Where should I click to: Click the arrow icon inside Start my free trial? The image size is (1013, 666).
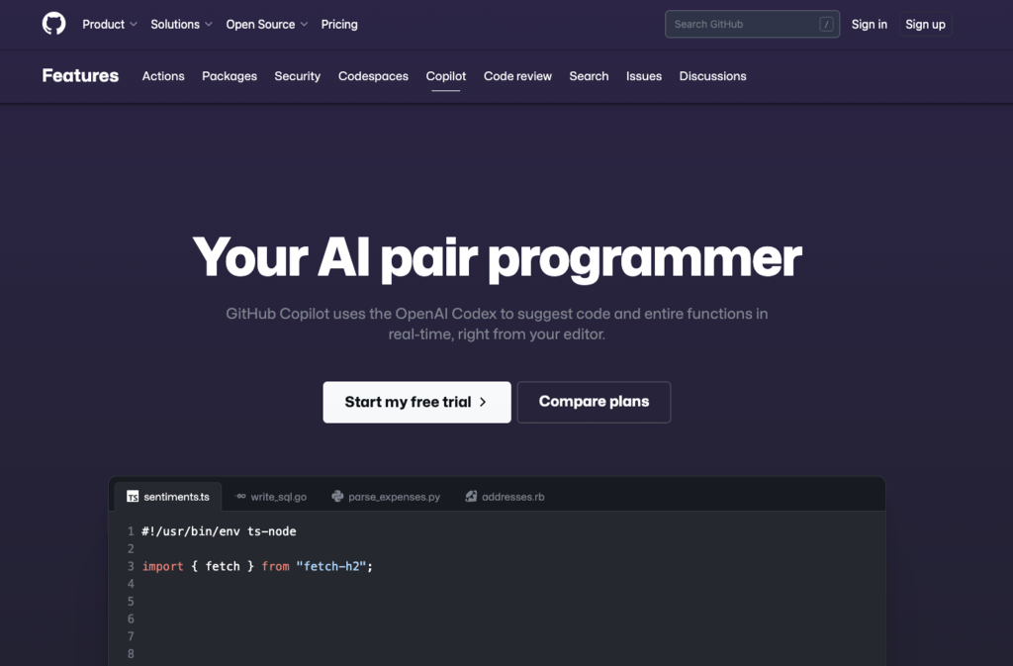pos(482,402)
